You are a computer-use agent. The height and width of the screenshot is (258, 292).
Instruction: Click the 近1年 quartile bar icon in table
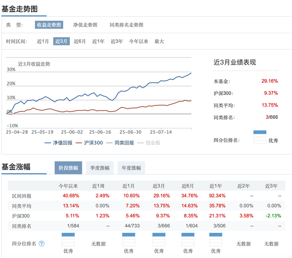point(216,240)
